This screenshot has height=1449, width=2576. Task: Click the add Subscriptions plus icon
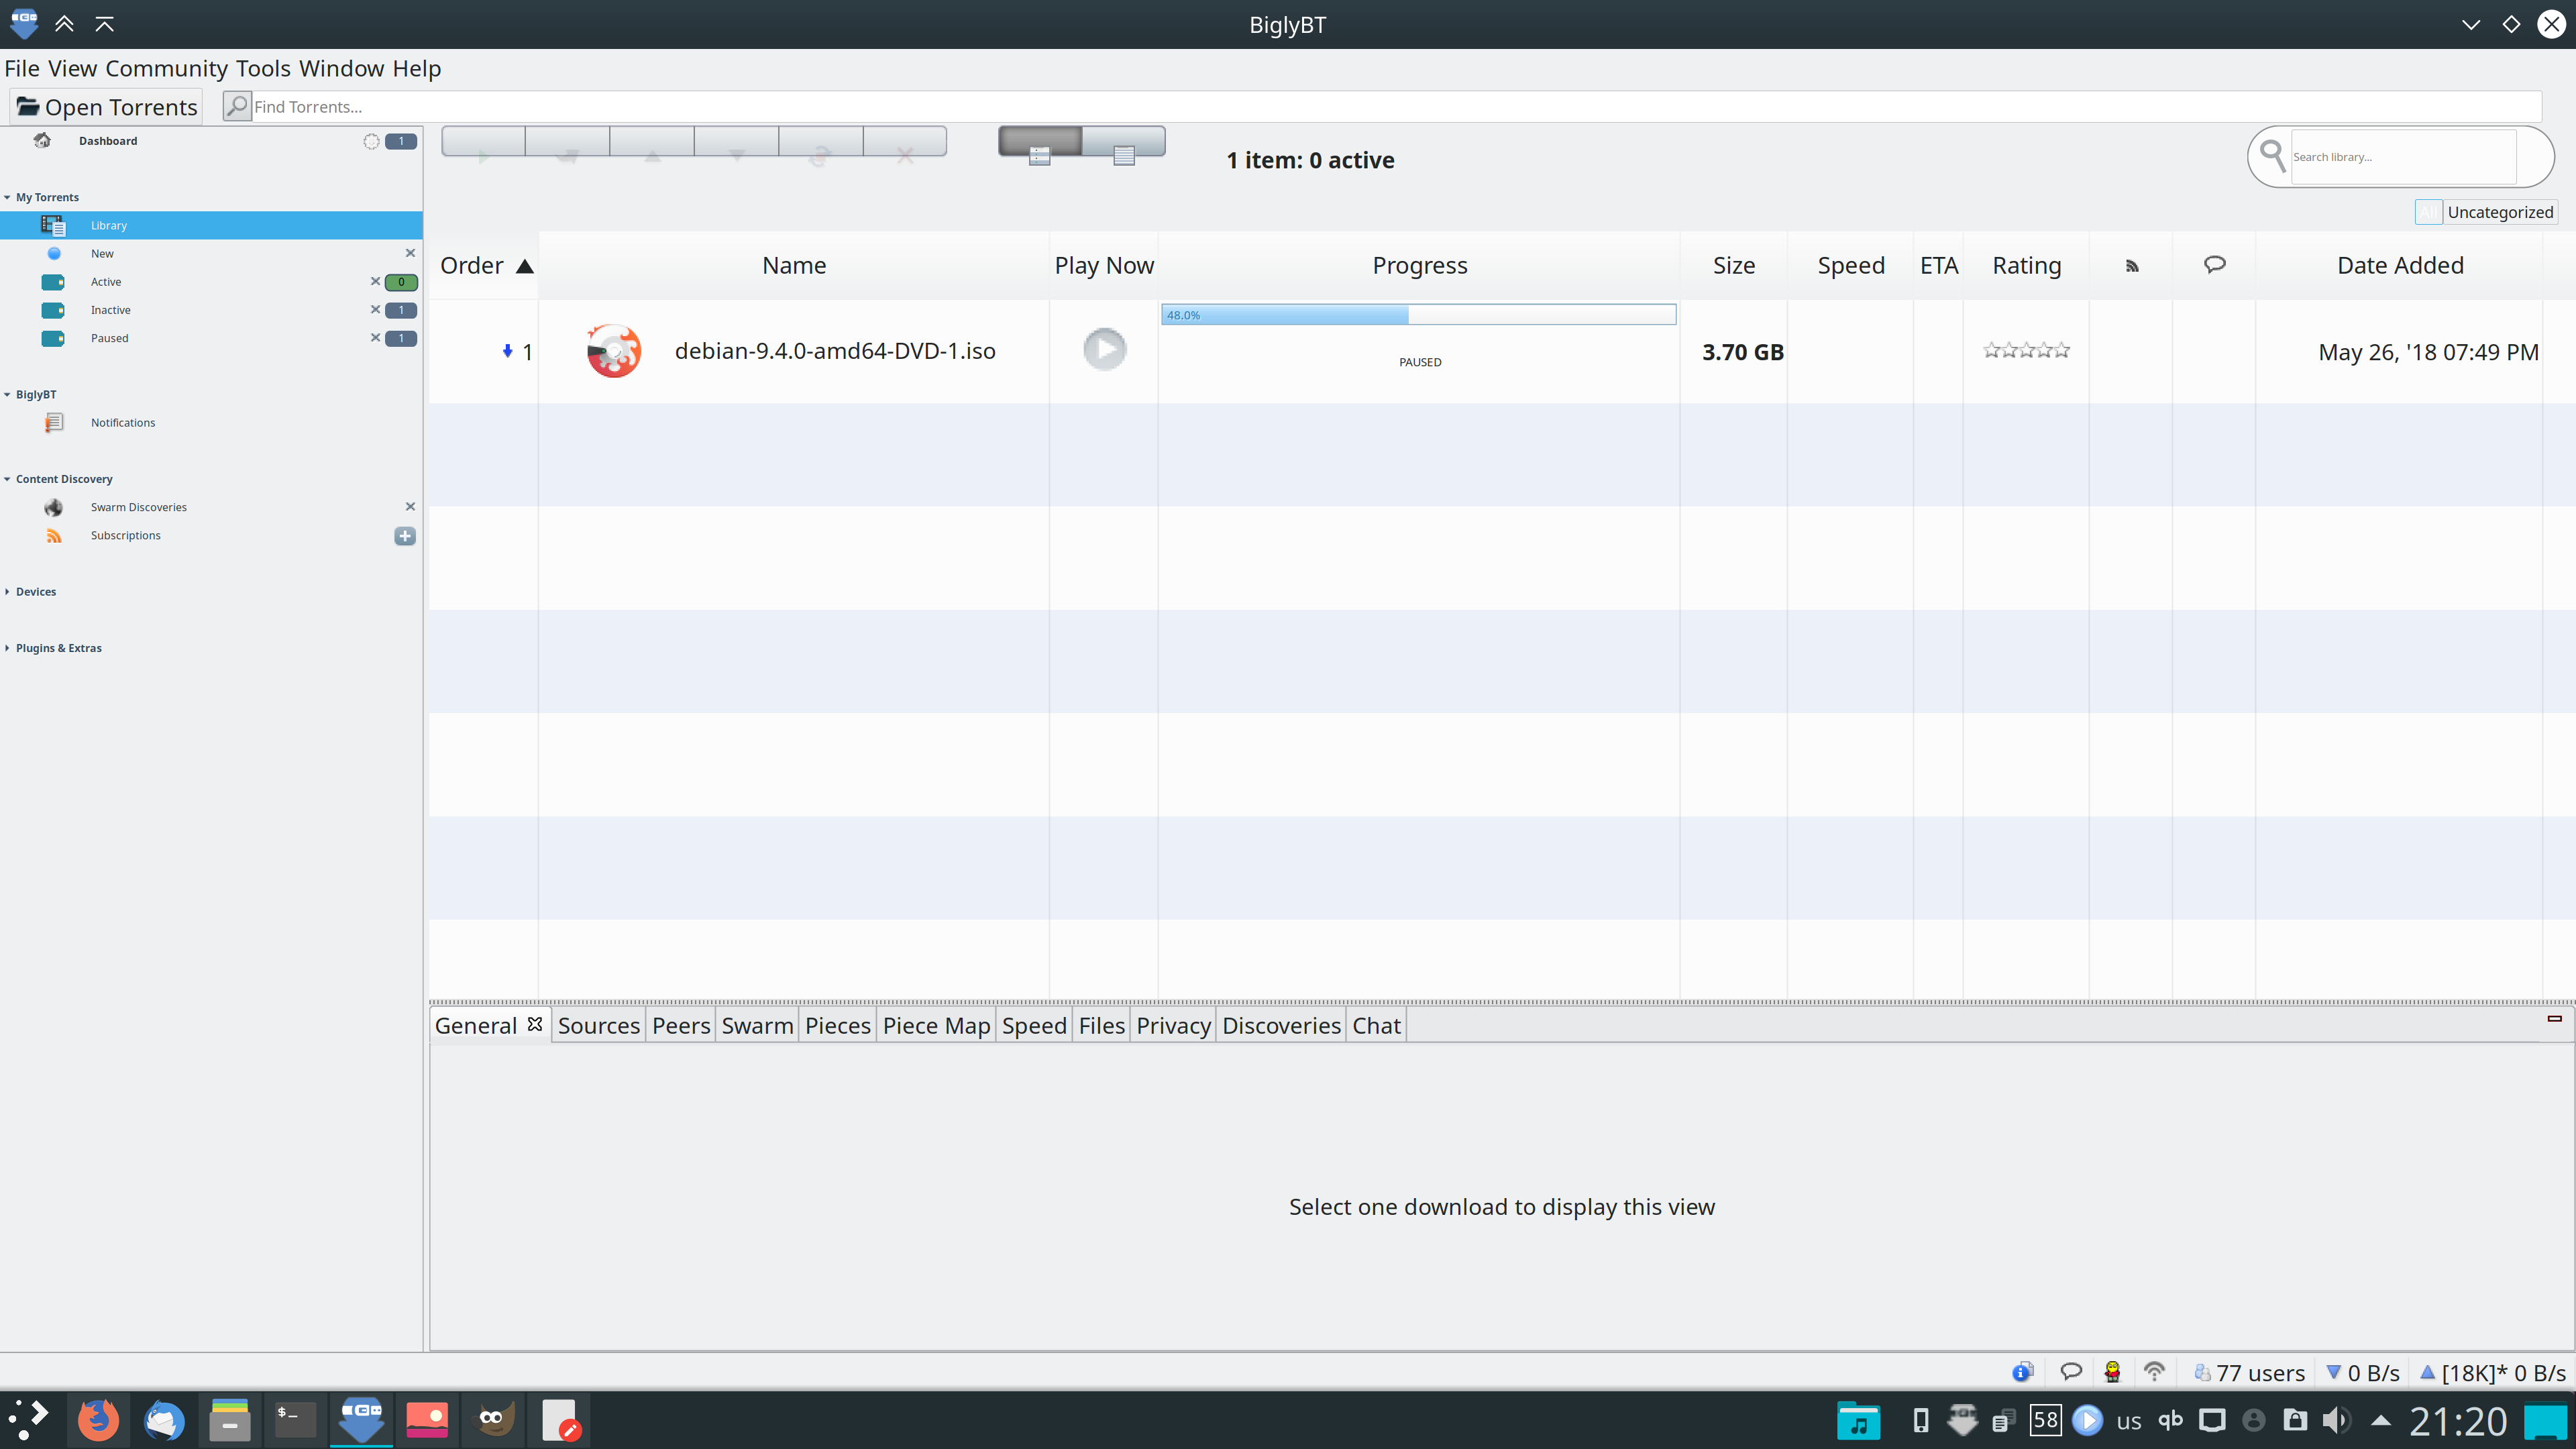click(x=404, y=536)
